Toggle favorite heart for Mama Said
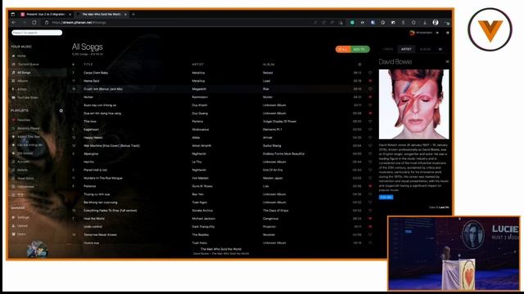Viewport: 524px width, 294px height. pyautogui.click(x=370, y=81)
